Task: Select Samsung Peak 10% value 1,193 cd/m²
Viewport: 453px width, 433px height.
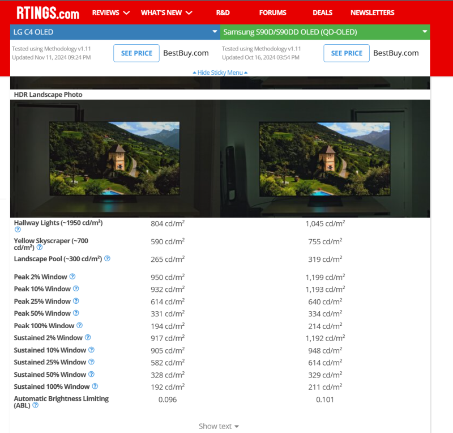Action: pyautogui.click(x=325, y=289)
